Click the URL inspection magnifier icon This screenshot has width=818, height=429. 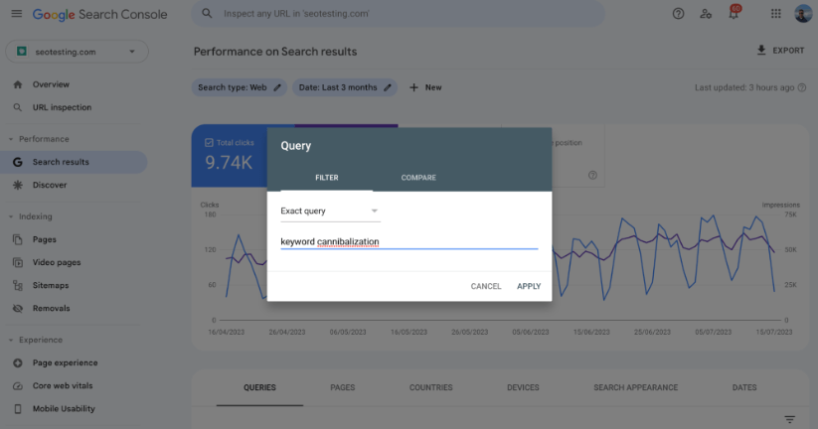pyautogui.click(x=18, y=107)
